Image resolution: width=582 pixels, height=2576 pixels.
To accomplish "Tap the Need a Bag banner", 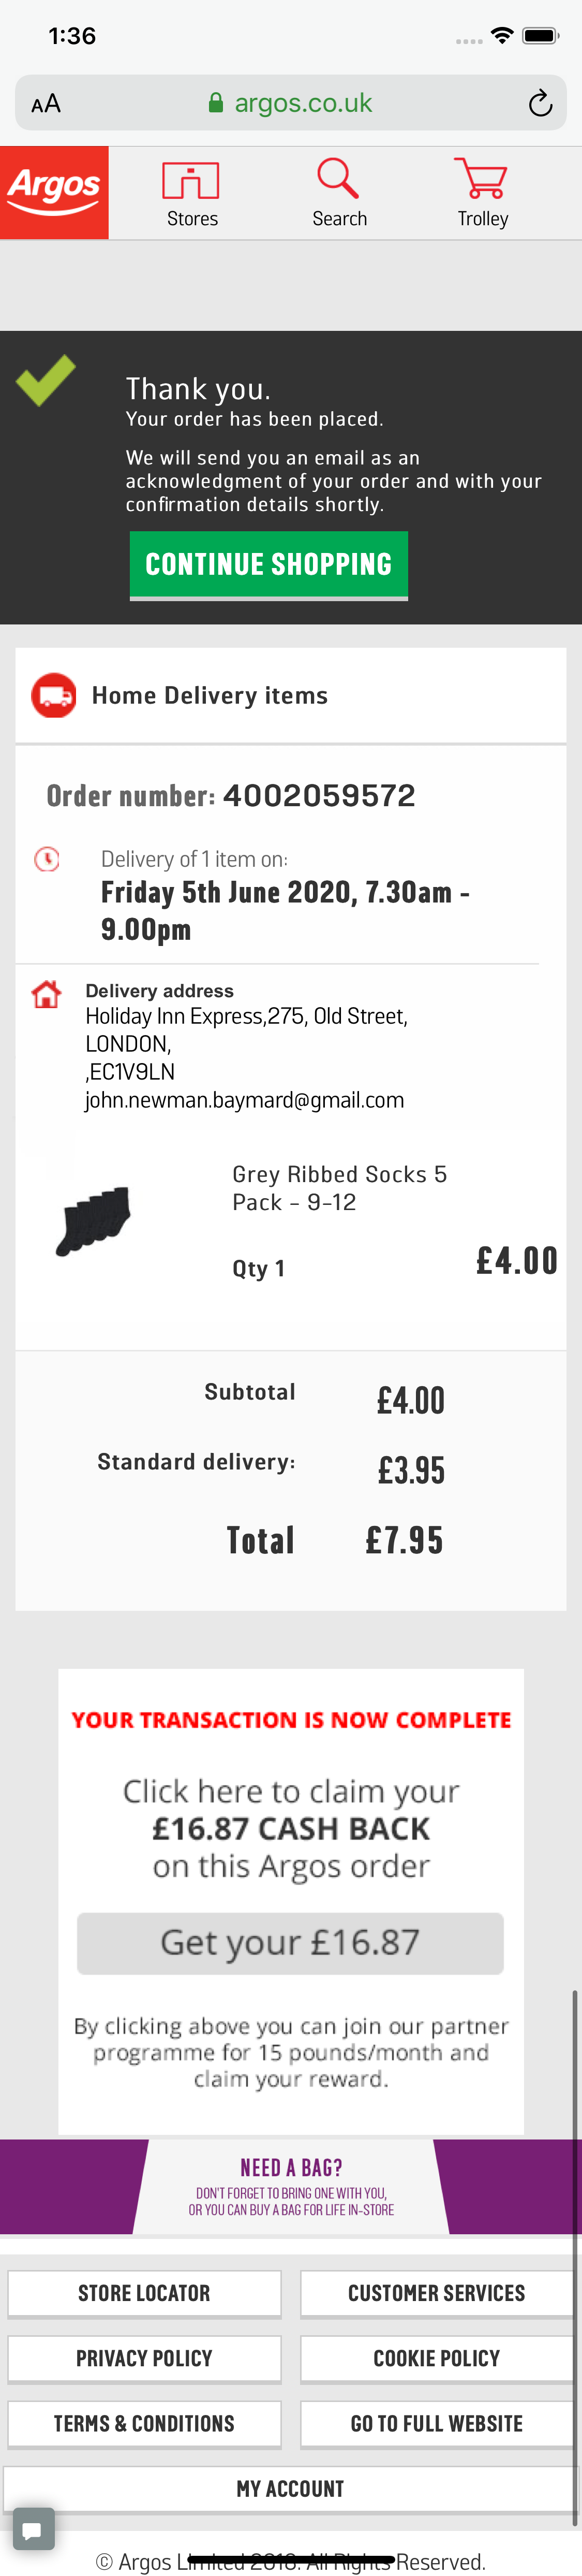I will (291, 2186).
